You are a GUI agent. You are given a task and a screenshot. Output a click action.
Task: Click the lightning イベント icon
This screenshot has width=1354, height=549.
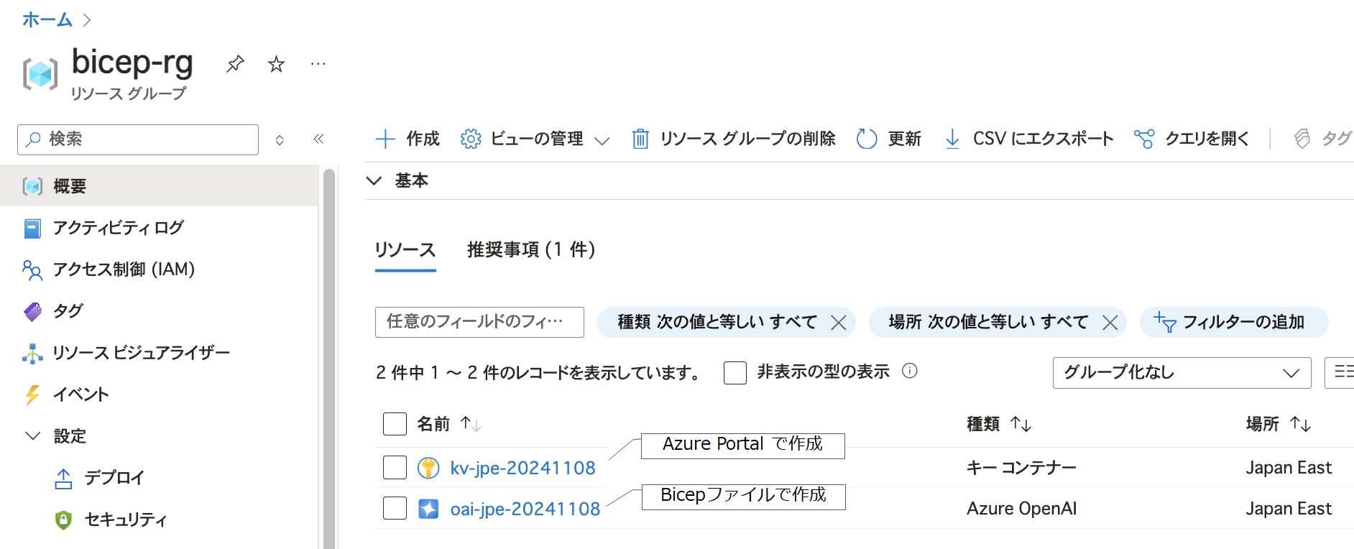click(32, 395)
